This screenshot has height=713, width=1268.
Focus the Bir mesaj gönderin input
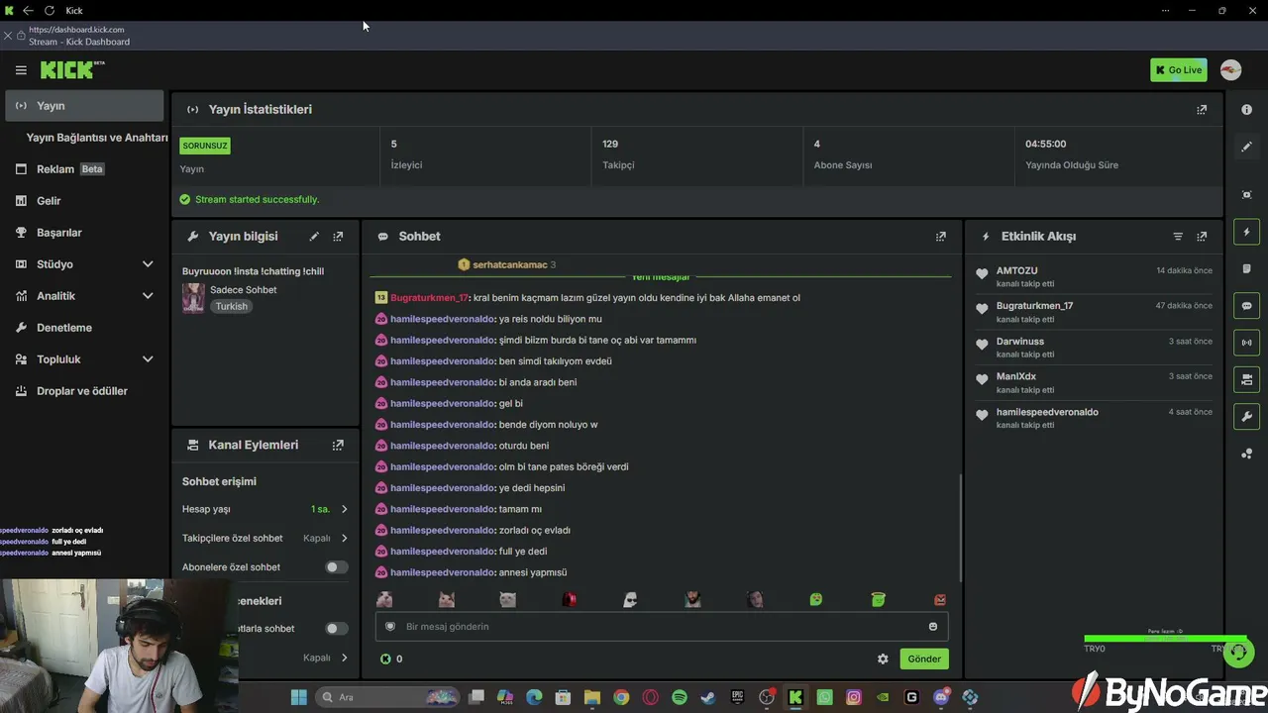pos(662,627)
